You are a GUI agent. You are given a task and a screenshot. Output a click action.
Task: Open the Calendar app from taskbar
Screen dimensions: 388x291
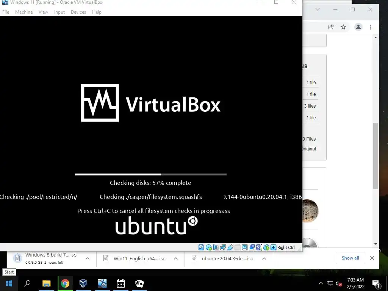[x=121, y=283]
